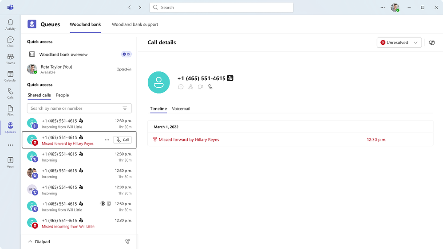
Task: Click the Queues app icon in the header
Action: (32, 24)
